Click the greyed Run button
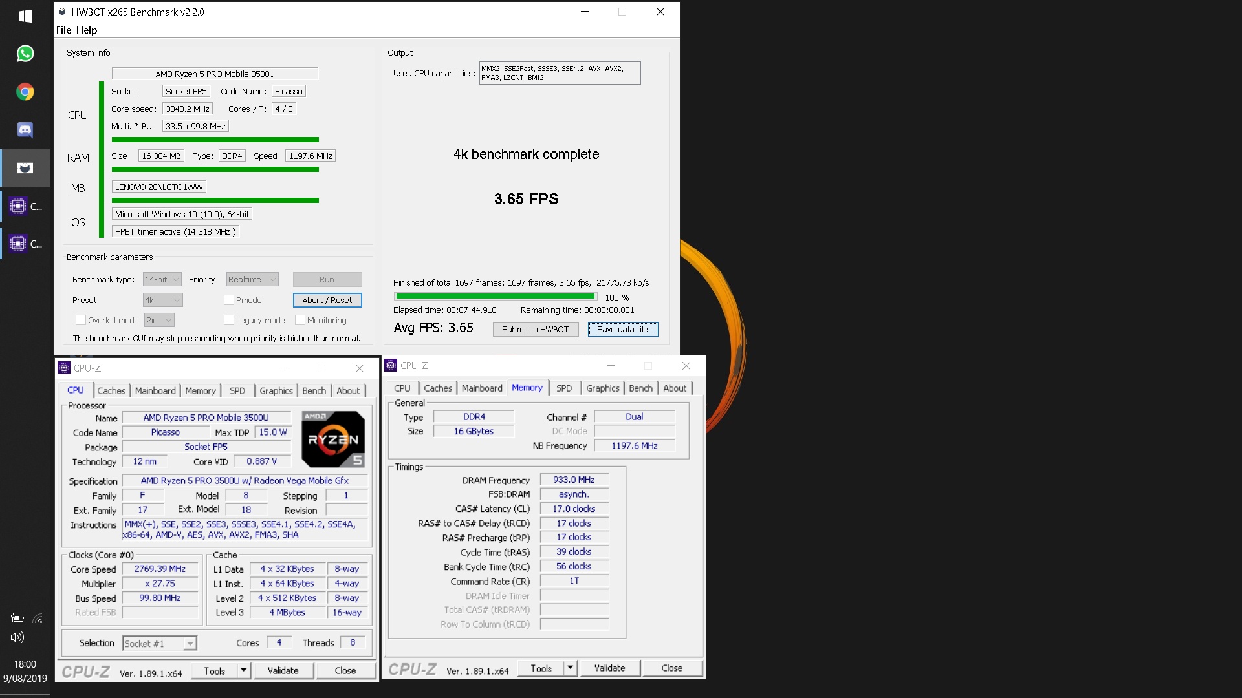This screenshot has height=698, width=1242. point(327,279)
